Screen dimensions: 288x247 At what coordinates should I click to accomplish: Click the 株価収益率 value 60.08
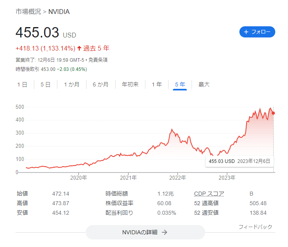(x=164, y=203)
